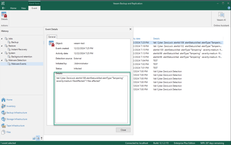
Task: Sort by the Details column header
Action: click(156, 39)
